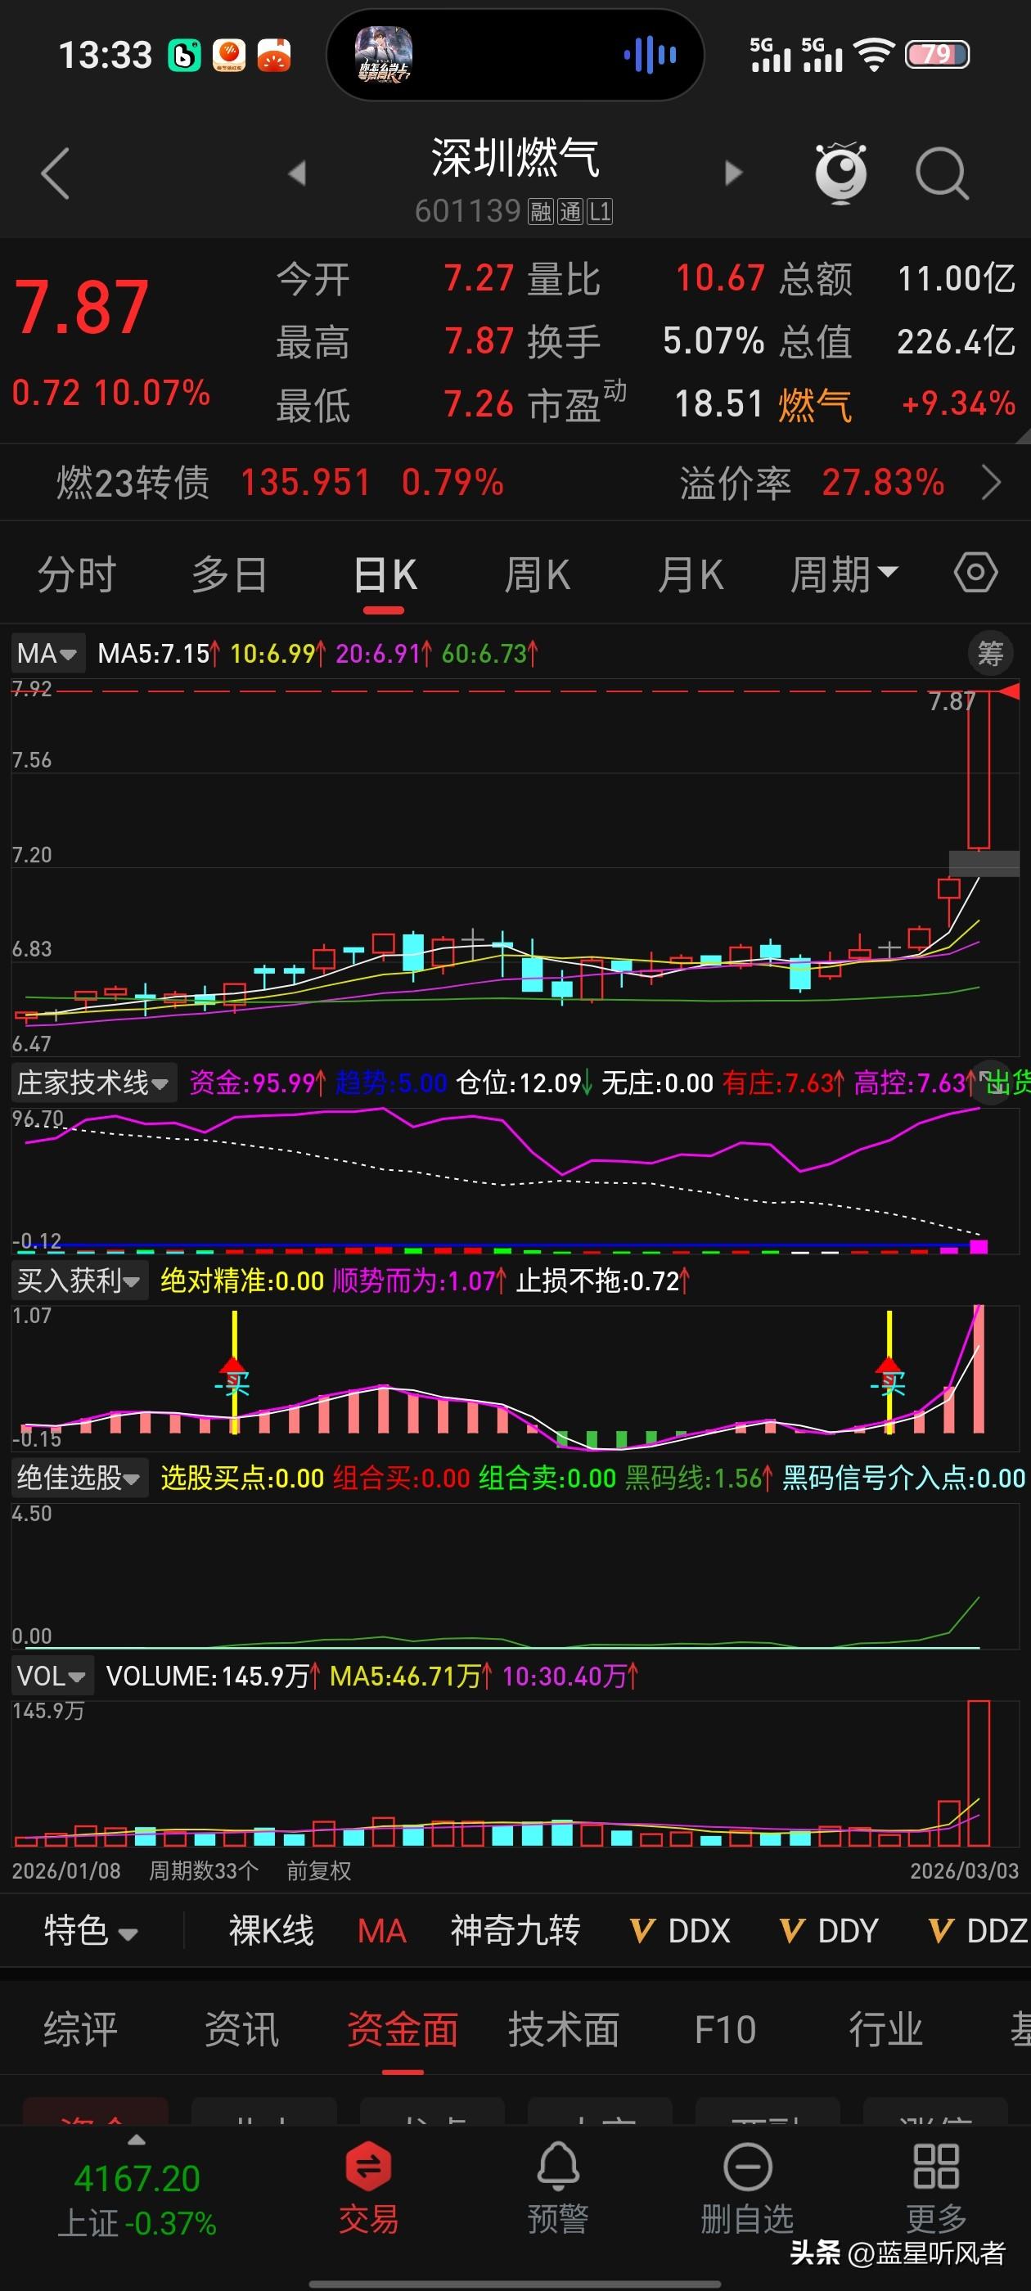Tap the 通 connect badge
The width and height of the screenshot is (1031, 2291).
coord(570,212)
